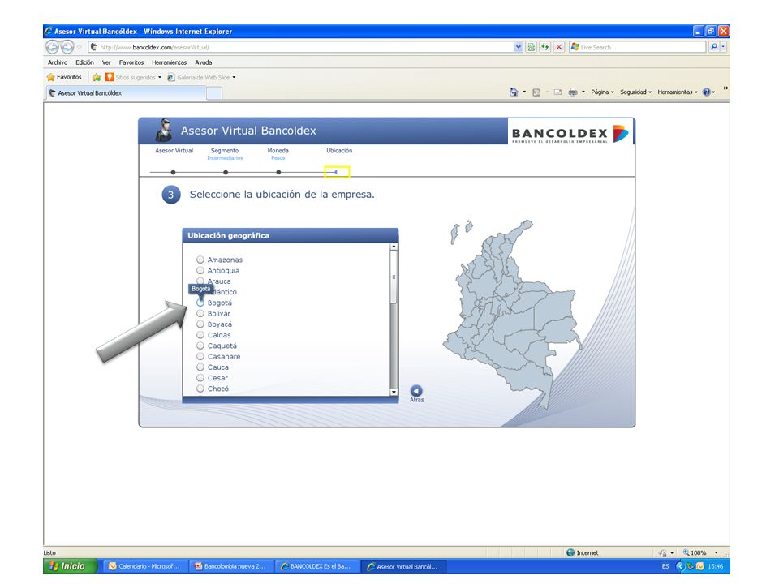The width and height of the screenshot is (779, 584).
Task: Click the location list scrollbar thumb
Action: coord(394,277)
